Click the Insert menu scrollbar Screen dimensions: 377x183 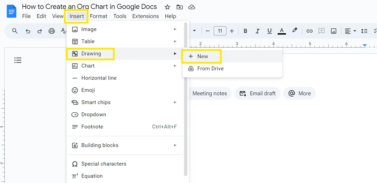tap(186, 99)
